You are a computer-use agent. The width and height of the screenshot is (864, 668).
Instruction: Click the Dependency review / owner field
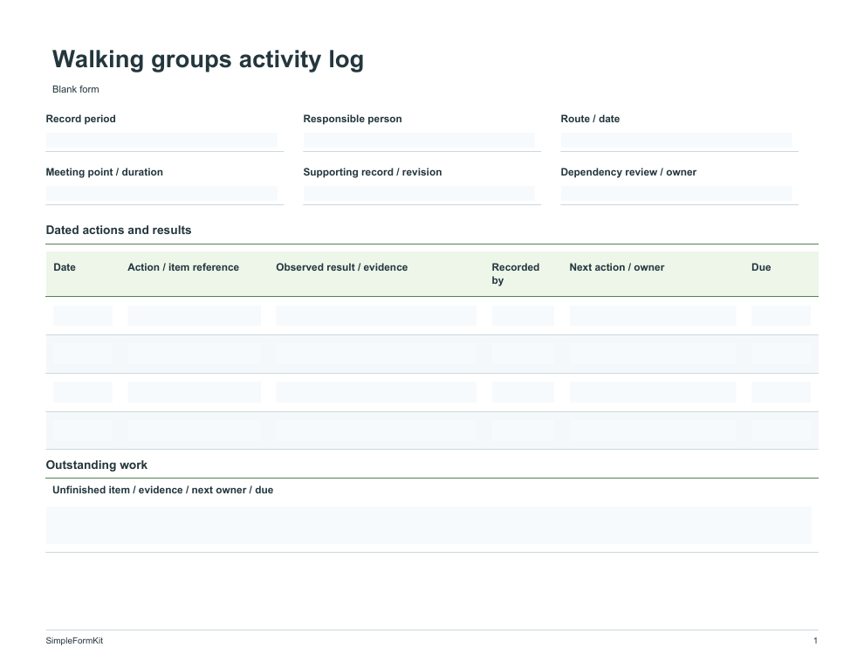676,194
